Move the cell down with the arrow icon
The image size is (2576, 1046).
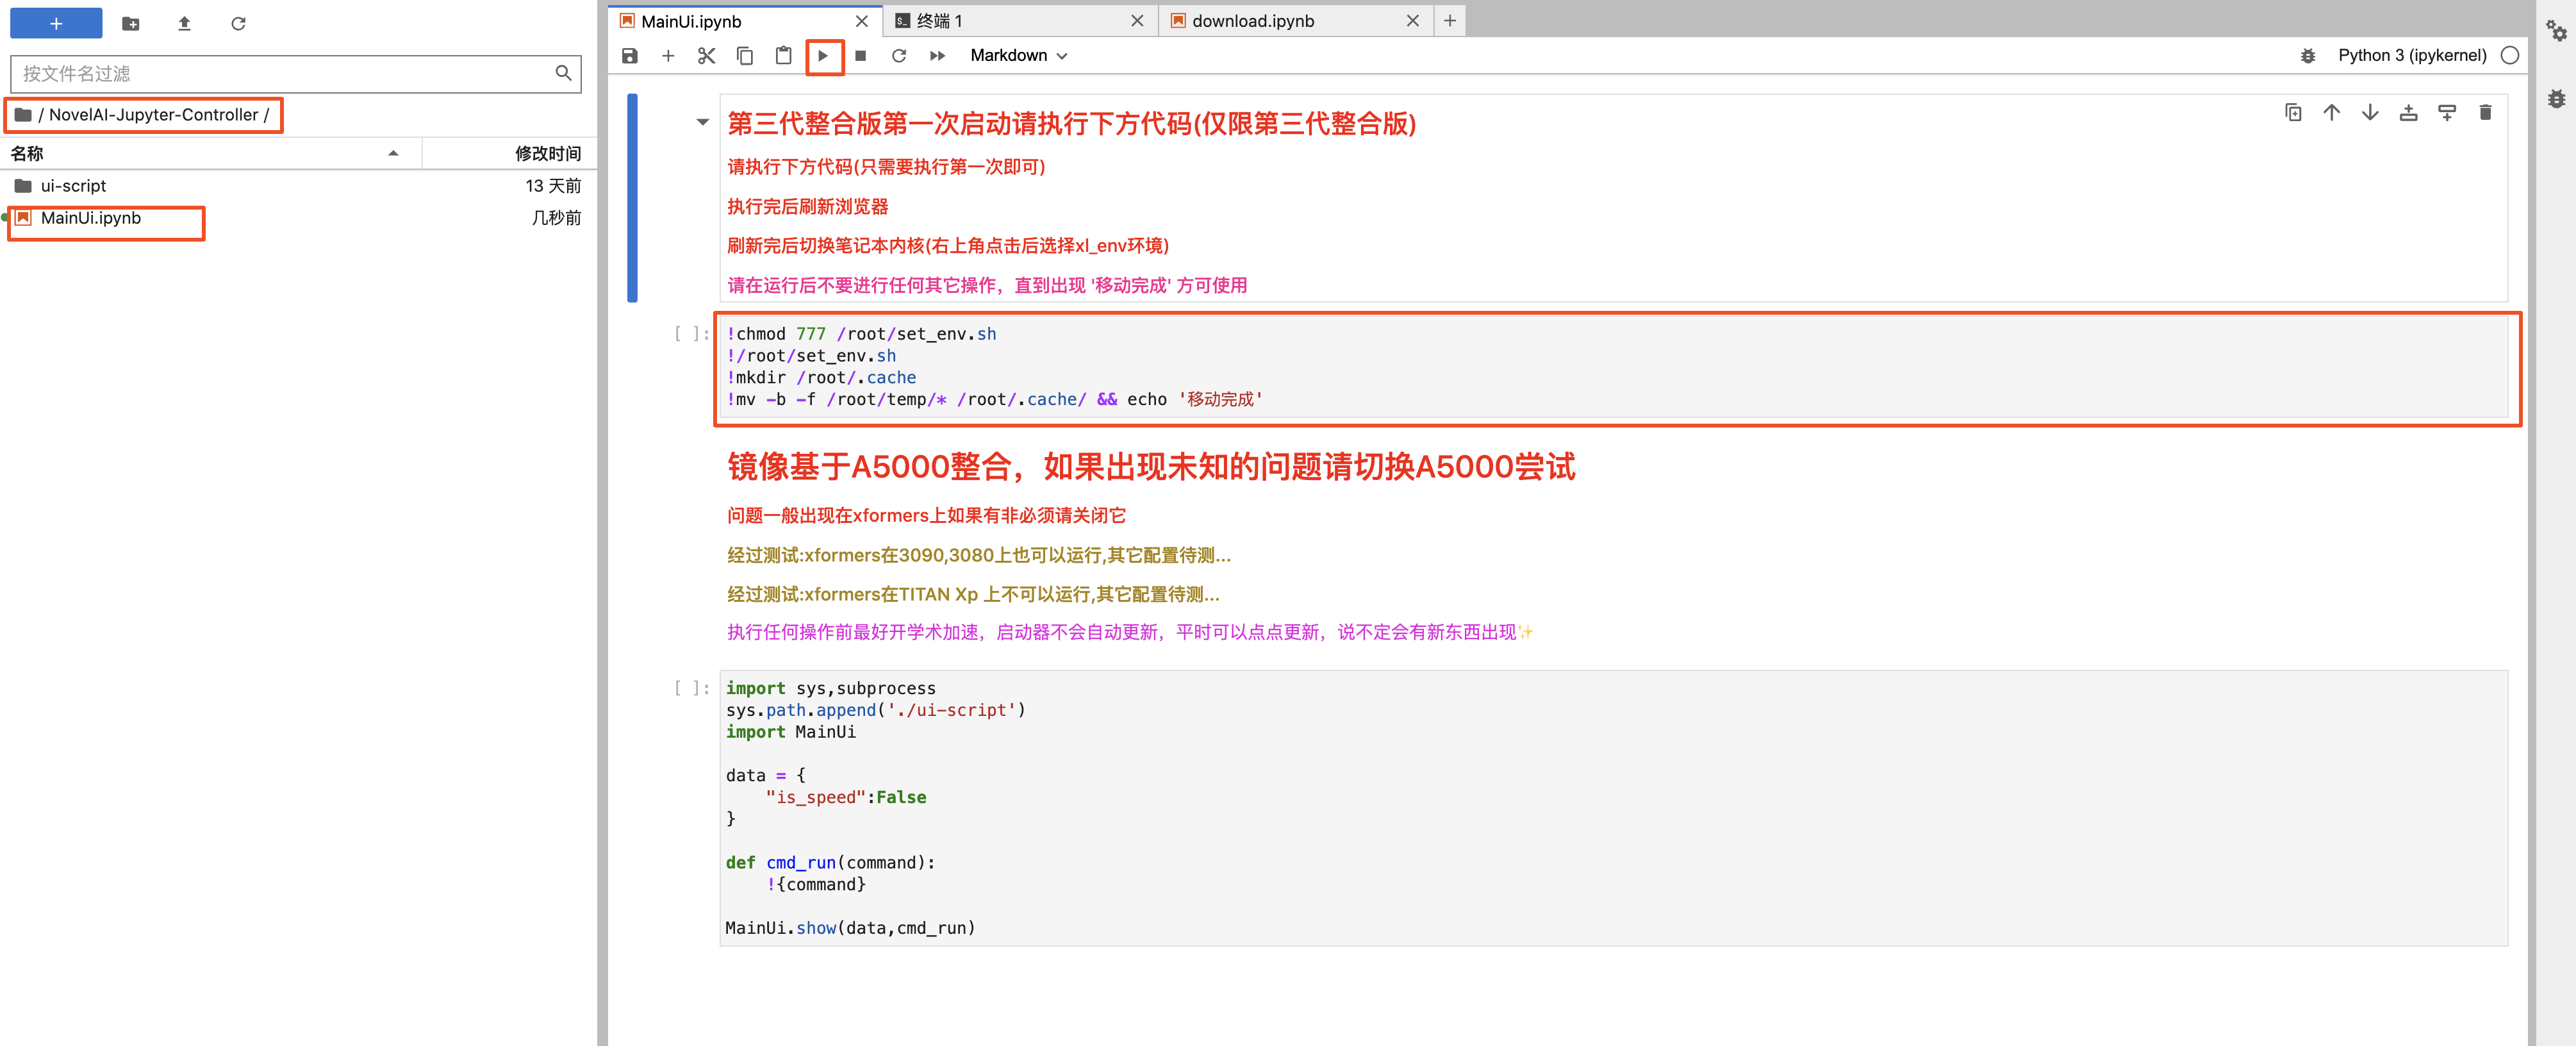2369,113
